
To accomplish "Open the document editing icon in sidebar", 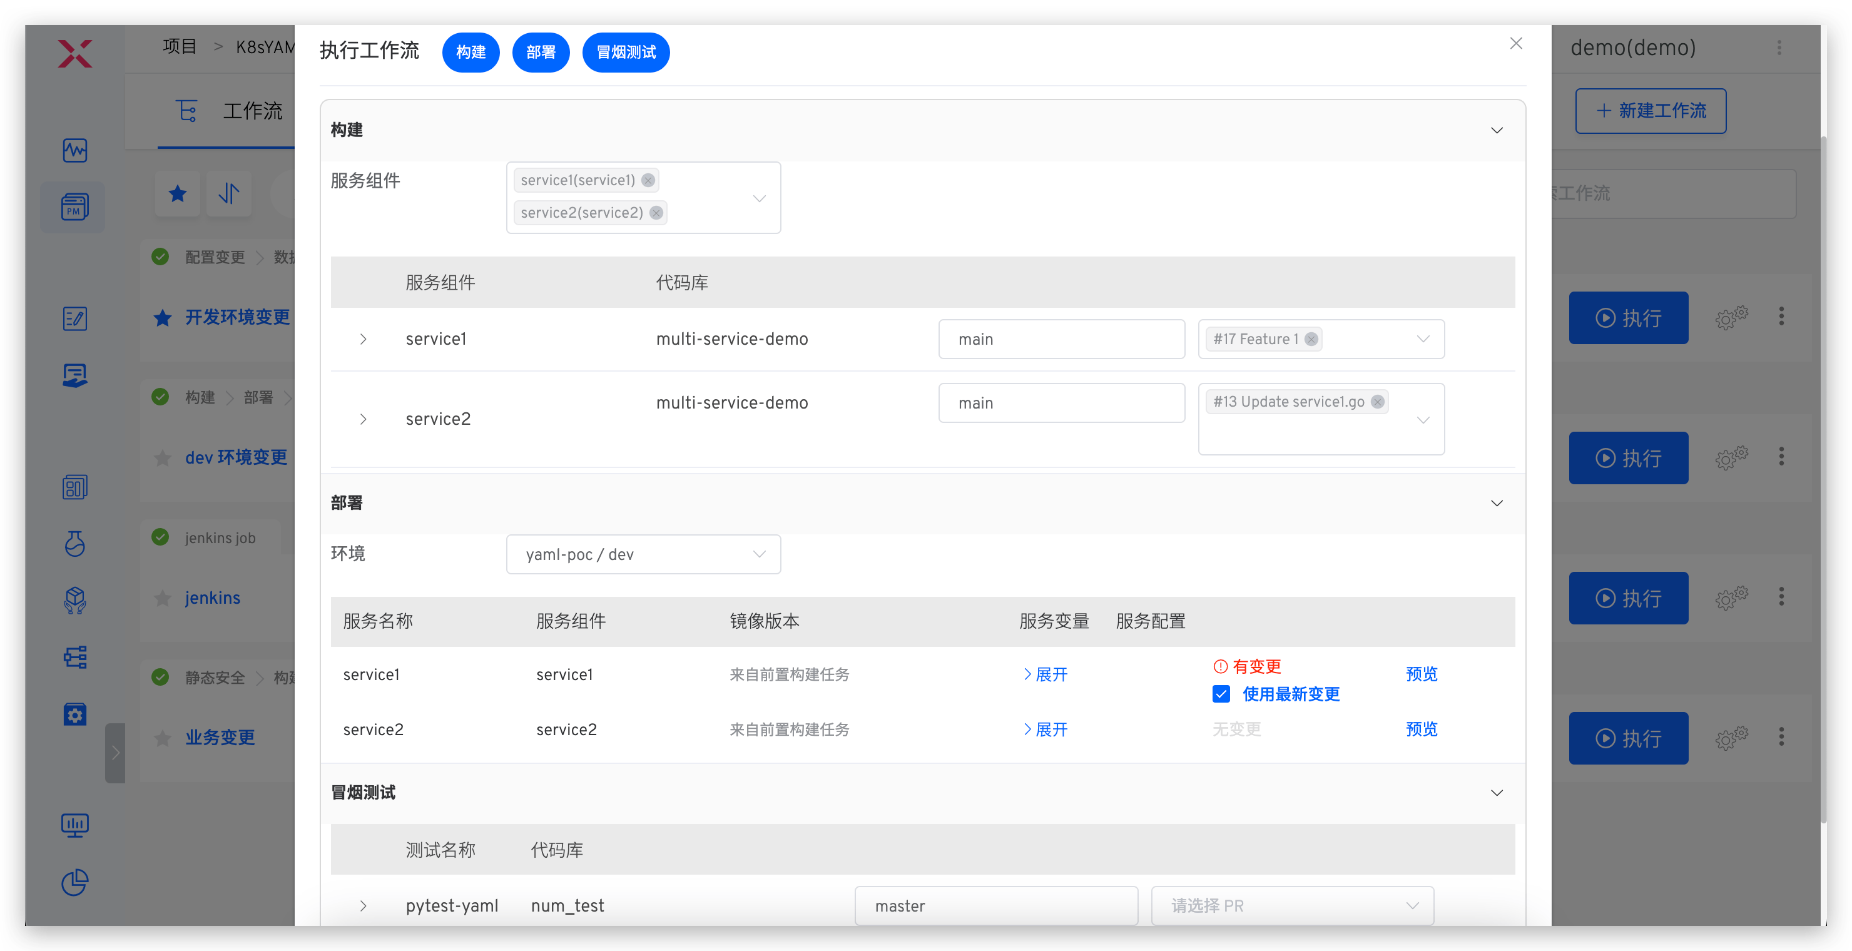I will pos(75,318).
